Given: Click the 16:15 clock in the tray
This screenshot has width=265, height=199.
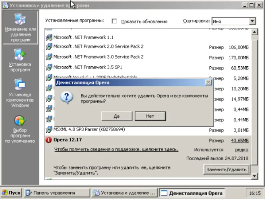Looking at the screenshot, I should 255,193.
